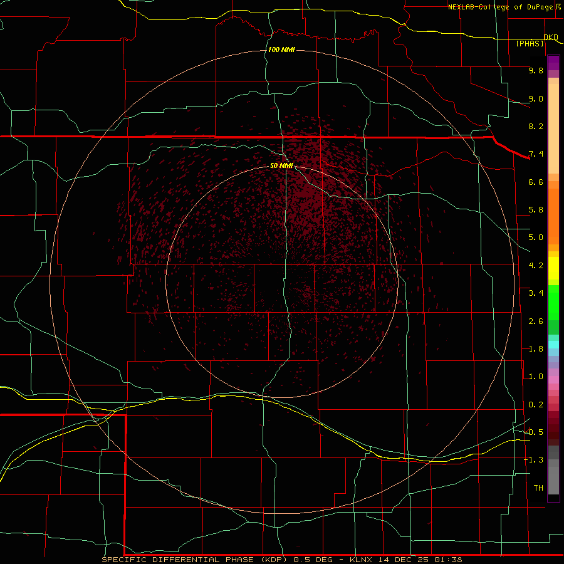The height and width of the screenshot is (564, 564).
Task: Select the light peach color scale segment
Action: point(553,128)
